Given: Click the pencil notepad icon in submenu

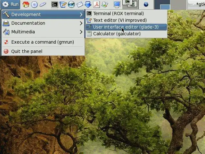Looking at the screenshot, I should [x=89, y=20].
